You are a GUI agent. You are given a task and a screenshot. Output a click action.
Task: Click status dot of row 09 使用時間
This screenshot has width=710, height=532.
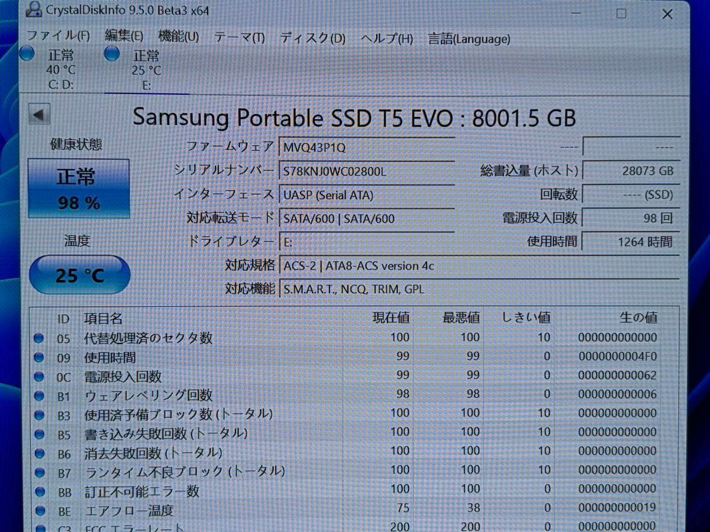pos(39,357)
